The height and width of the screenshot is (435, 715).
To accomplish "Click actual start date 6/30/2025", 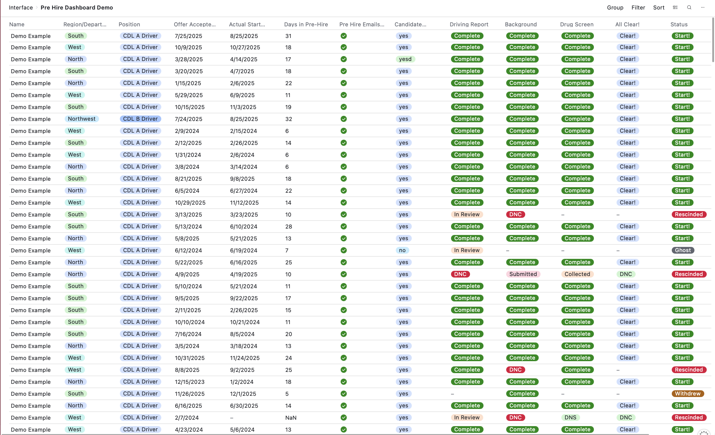I will [243, 406].
